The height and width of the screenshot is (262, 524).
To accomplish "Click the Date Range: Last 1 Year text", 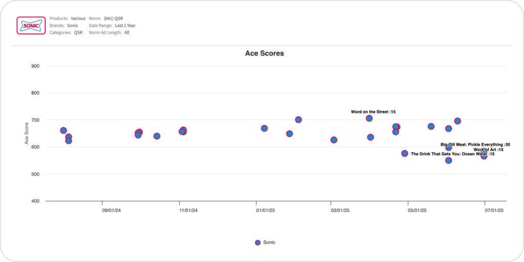I will (x=112, y=26).
